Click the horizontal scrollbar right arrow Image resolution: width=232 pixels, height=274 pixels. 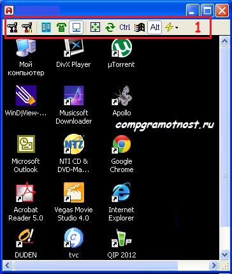click(214, 265)
